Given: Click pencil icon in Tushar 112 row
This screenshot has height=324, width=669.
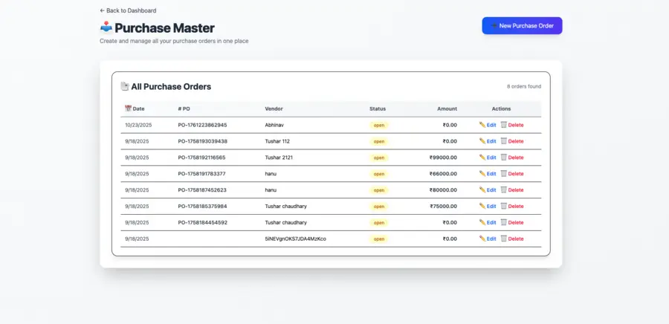Looking at the screenshot, I should (x=482, y=141).
